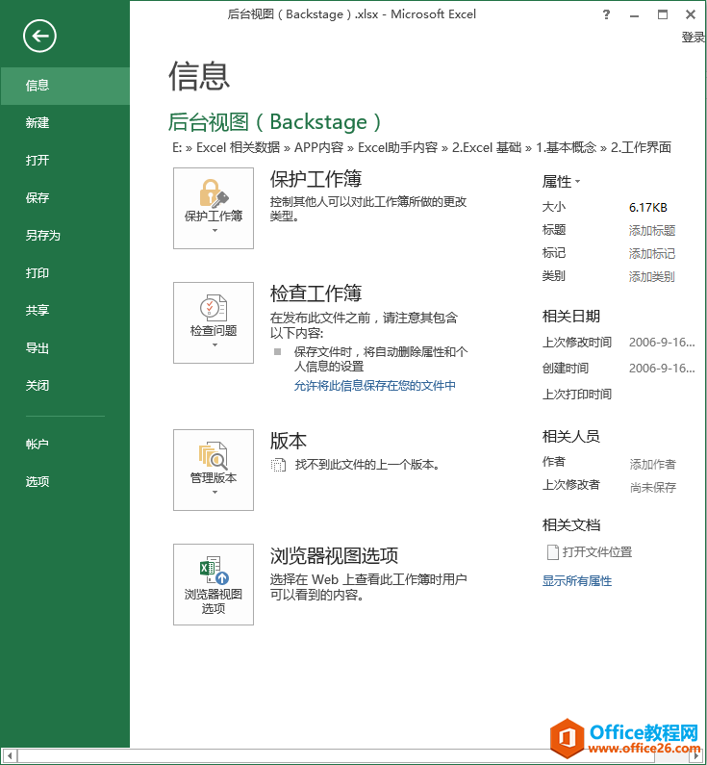The height and width of the screenshot is (765, 707).
Task: Open the 保护工作簿 lock icon button
Action: 214,208
